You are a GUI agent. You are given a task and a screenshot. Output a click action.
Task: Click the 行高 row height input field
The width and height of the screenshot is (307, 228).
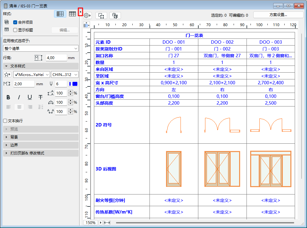[56, 58]
